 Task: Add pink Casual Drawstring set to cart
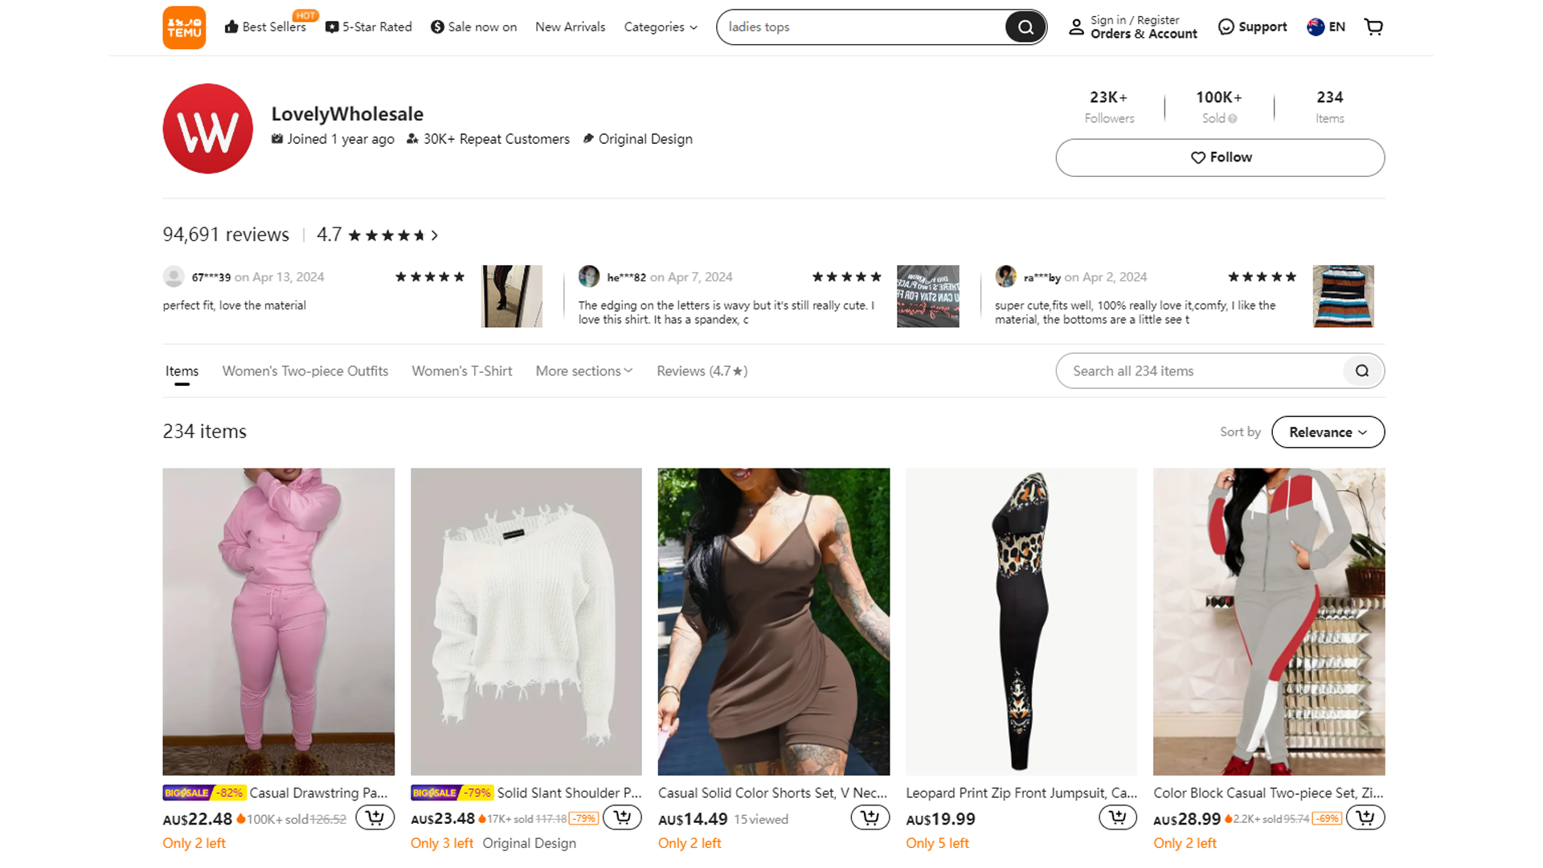click(374, 818)
